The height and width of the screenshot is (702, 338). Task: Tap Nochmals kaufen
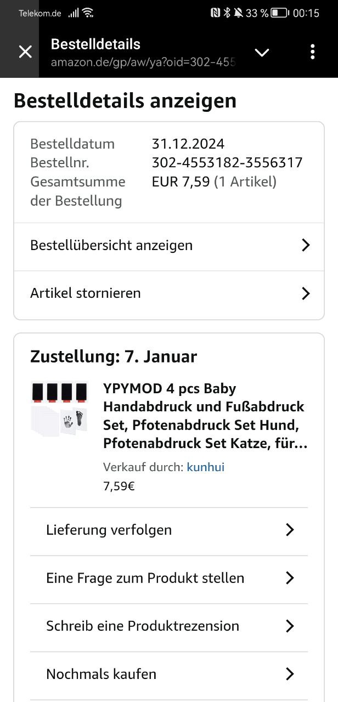[x=102, y=674]
